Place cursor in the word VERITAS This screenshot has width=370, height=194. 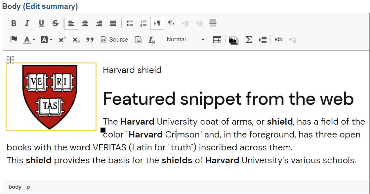109,147
